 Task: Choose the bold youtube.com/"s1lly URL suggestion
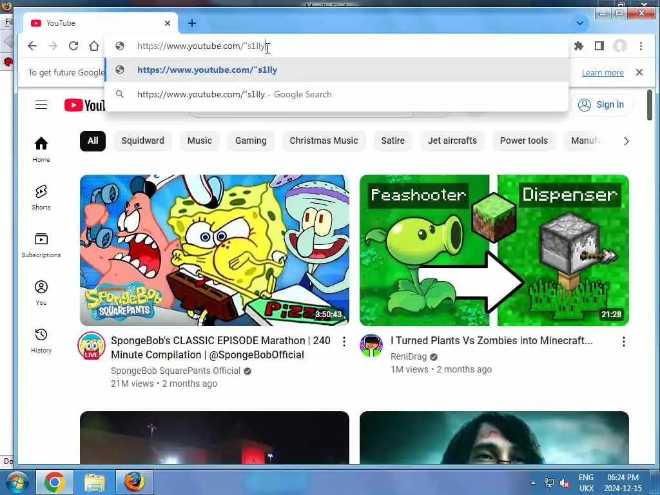point(336,70)
